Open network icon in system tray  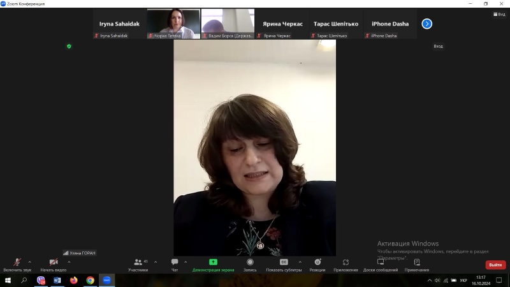(x=446, y=280)
